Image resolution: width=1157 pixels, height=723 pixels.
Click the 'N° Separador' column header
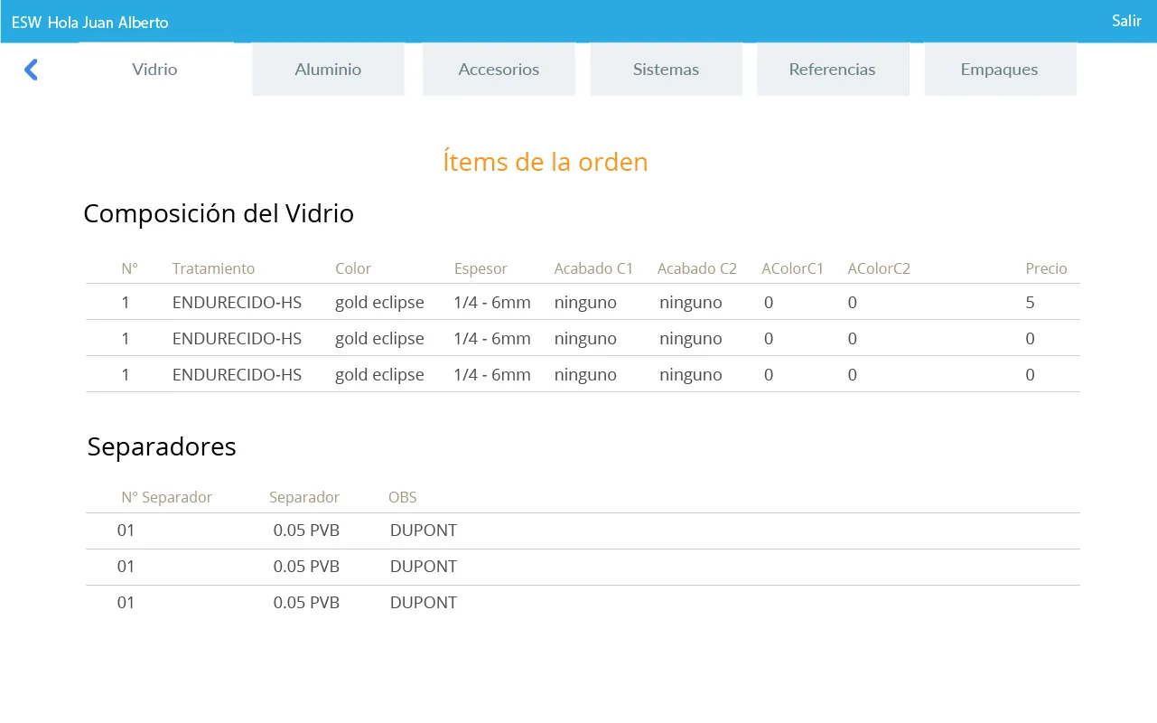pyautogui.click(x=167, y=497)
